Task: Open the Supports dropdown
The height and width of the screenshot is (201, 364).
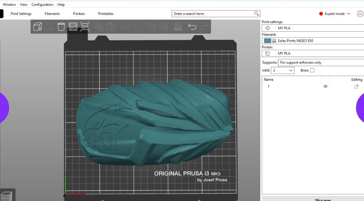Action: pos(321,62)
